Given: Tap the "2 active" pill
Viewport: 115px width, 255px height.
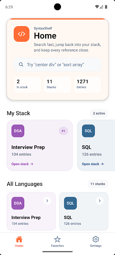Looking at the screenshot, I should pyautogui.click(x=99, y=113).
